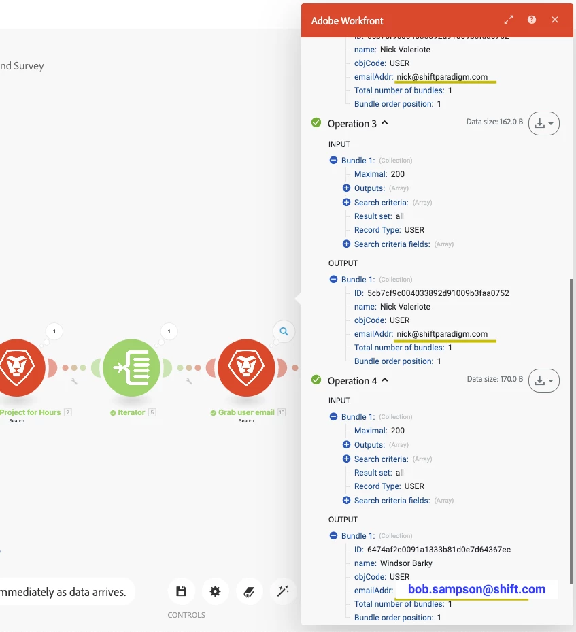Expand Outputs array in Operation 3 input
The image size is (576, 632).
(x=346, y=188)
